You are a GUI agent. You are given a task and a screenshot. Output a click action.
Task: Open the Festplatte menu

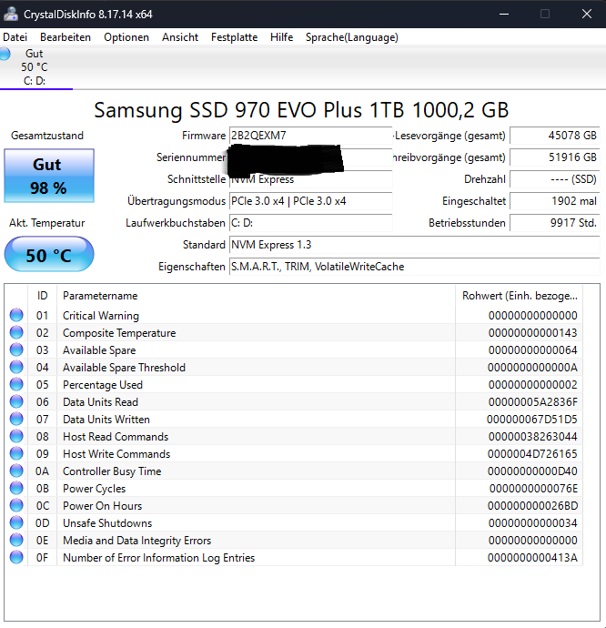(x=235, y=37)
